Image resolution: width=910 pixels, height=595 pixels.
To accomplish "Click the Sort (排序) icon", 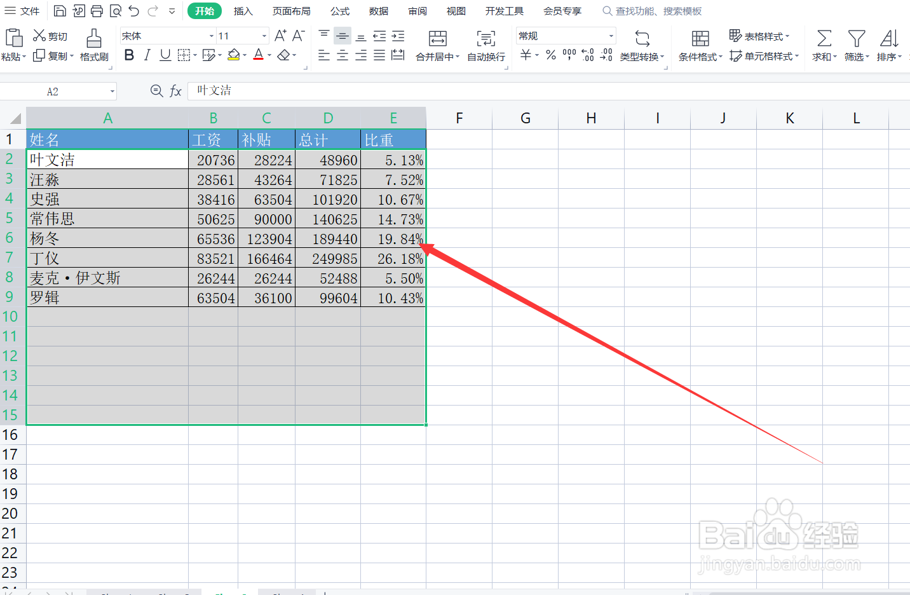I will [889, 38].
